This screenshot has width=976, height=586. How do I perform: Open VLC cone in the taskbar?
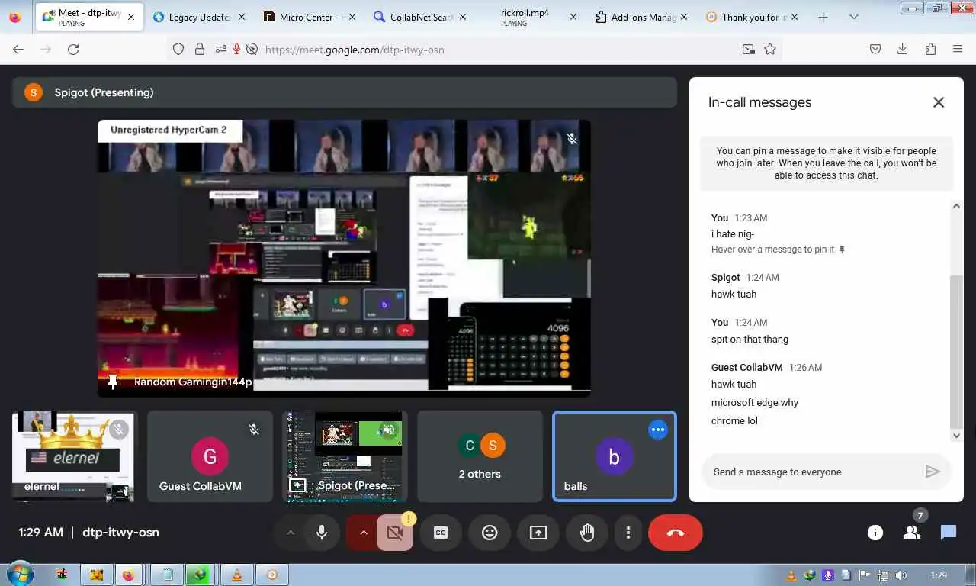[x=236, y=575]
